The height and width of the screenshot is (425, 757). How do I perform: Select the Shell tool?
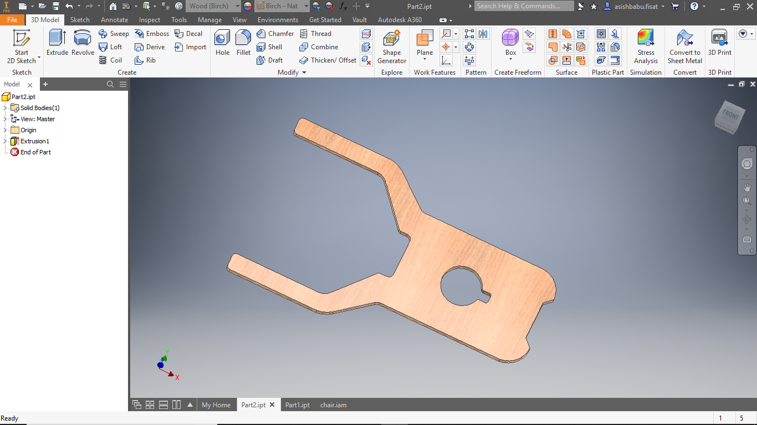(269, 47)
